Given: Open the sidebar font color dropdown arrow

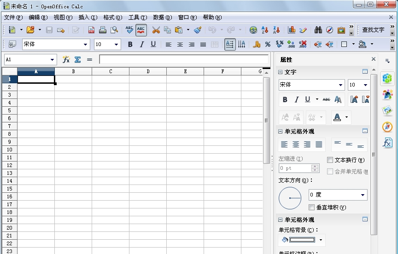Looking at the screenshot, I should click(346, 117).
